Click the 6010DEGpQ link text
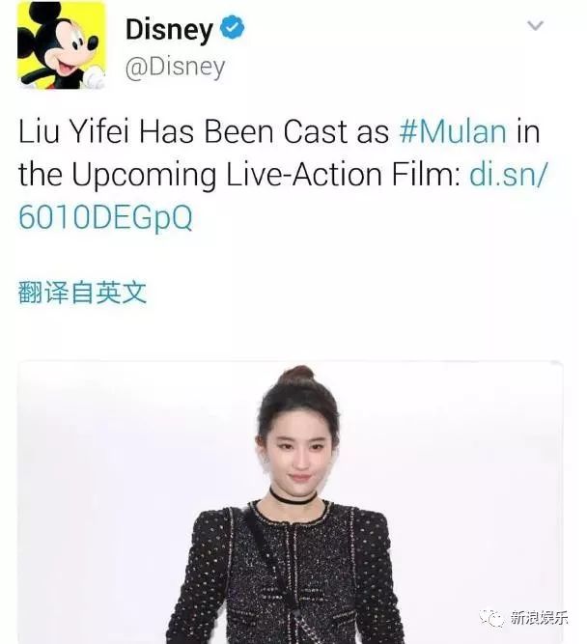 (105, 217)
